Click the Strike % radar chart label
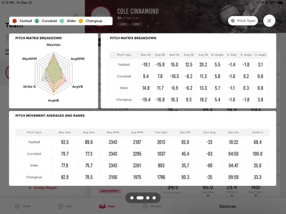This screenshot has height=214, width=286. pos(29,87)
